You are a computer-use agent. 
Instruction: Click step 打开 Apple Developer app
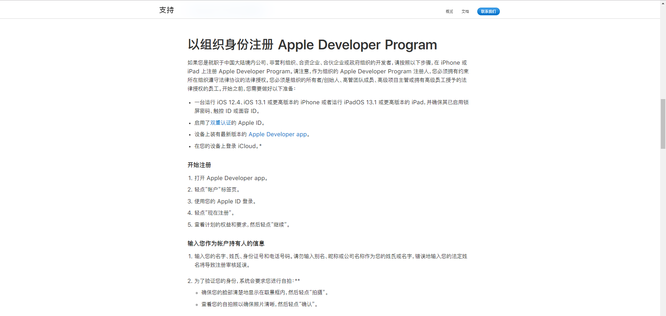[x=231, y=178]
